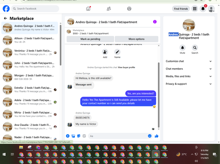
Task: Open the Friends icon in top navigation
Action: [109, 9]
